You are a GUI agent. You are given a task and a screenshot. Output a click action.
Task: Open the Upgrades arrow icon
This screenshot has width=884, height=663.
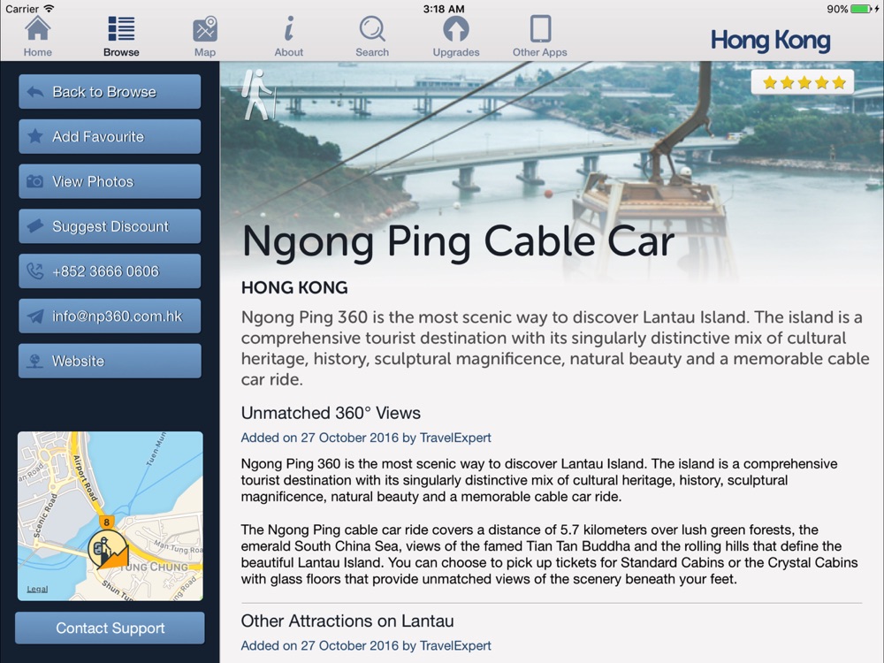455,29
